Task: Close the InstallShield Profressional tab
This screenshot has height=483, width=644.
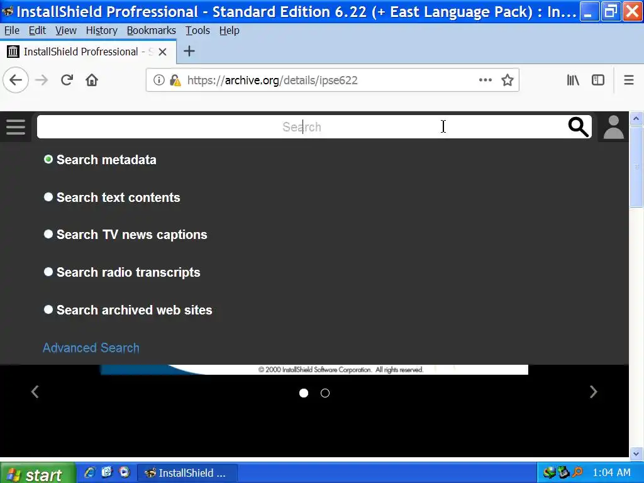Action: click(x=163, y=52)
